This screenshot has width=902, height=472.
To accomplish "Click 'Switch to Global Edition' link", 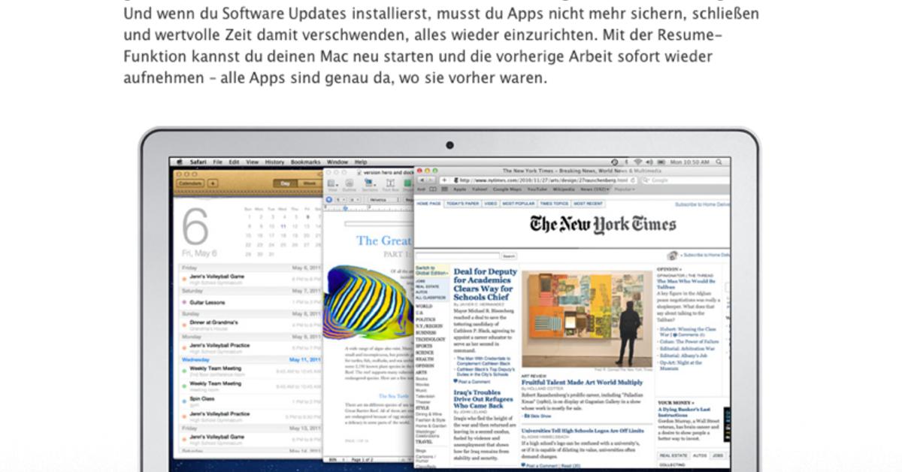I will (431, 271).
